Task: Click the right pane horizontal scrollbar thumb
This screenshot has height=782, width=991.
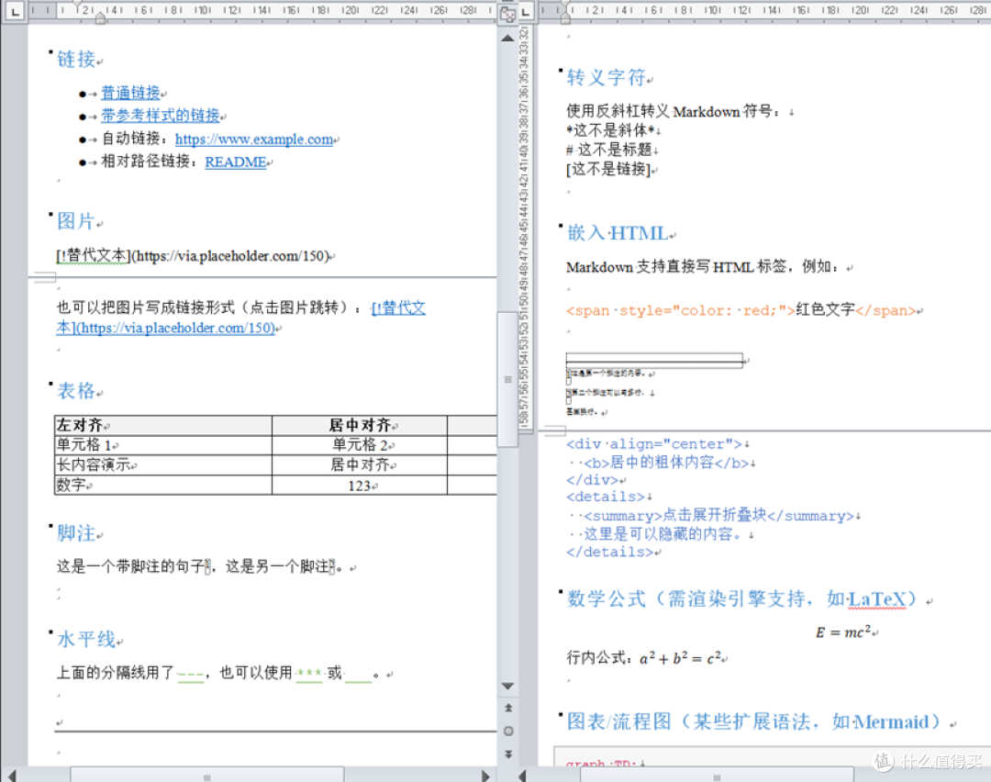Action: point(718,776)
